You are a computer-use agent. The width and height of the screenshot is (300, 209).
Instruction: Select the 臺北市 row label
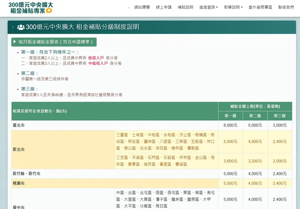click(19, 125)
